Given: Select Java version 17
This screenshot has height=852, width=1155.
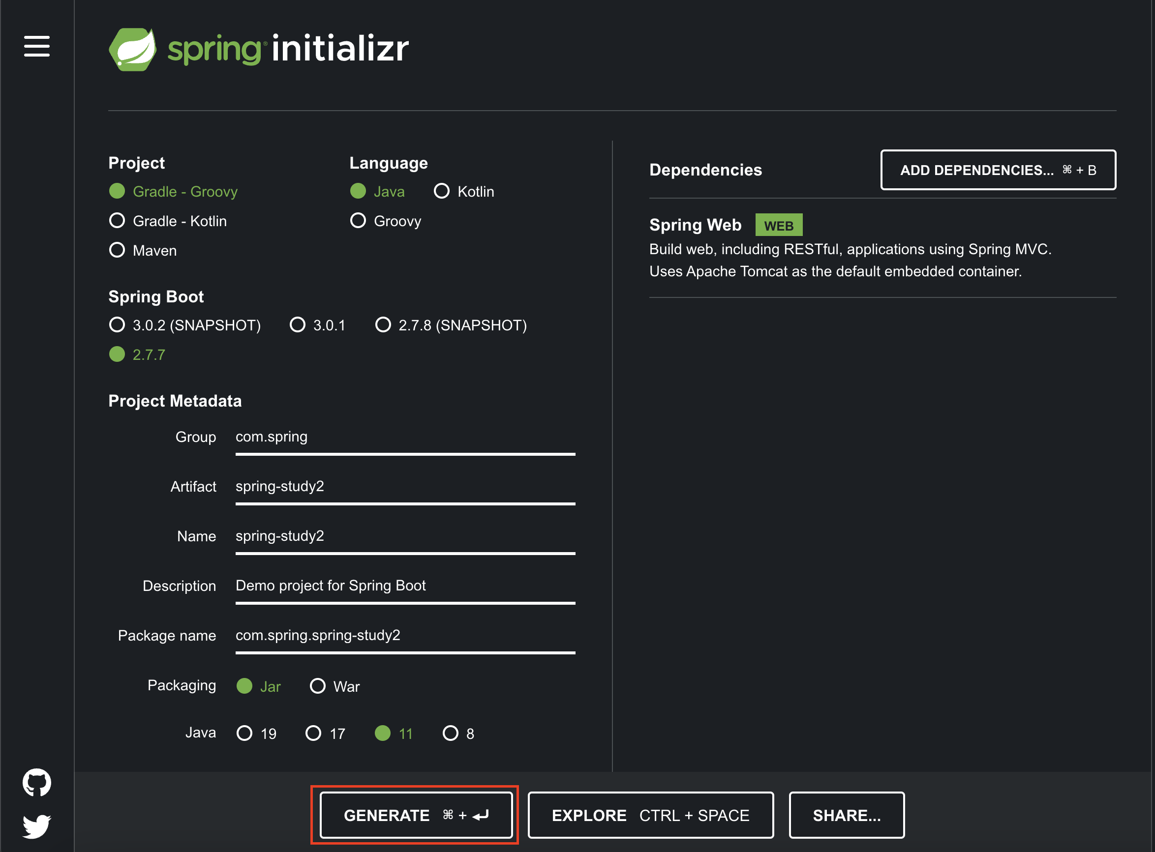Looking at the screenshot, I should click(x=313, y=733).
